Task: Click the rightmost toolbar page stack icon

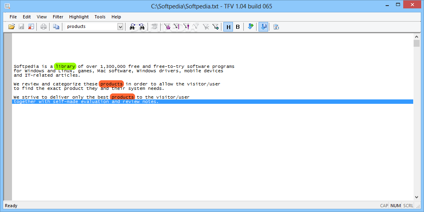Action: pyautogui.click(x=276, y=26)
